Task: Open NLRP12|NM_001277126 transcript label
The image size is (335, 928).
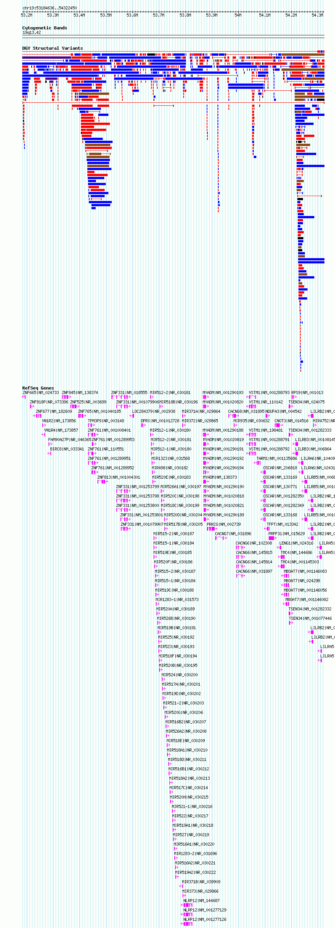Action: click(x=205, y=919)
